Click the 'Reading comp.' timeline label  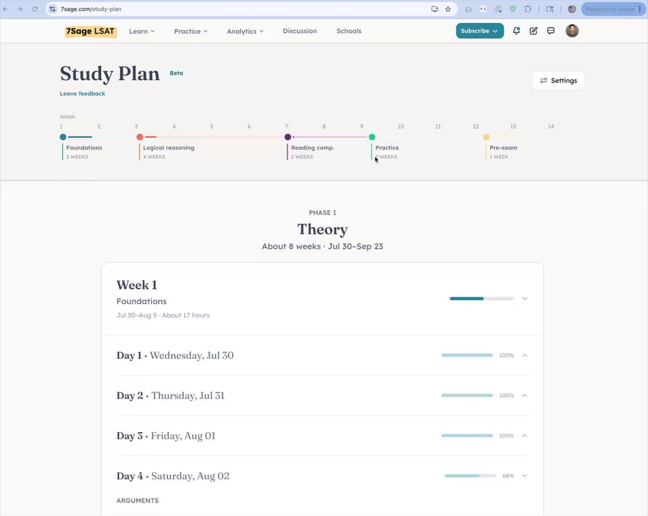coord(312,148)
